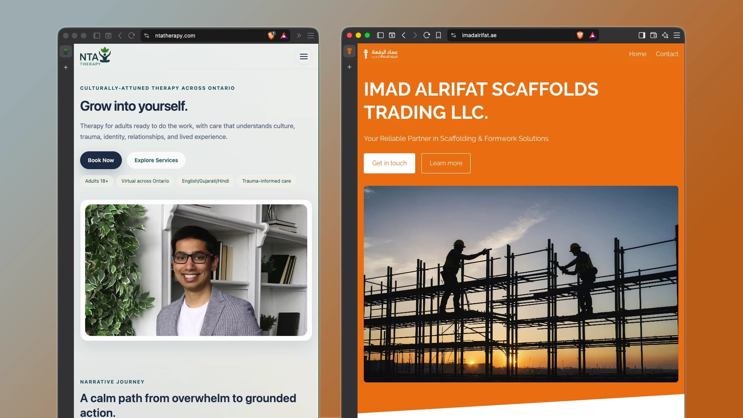The image size is (743, 418).
Task: Click the Explore Services button
Action: pos(156,160)
